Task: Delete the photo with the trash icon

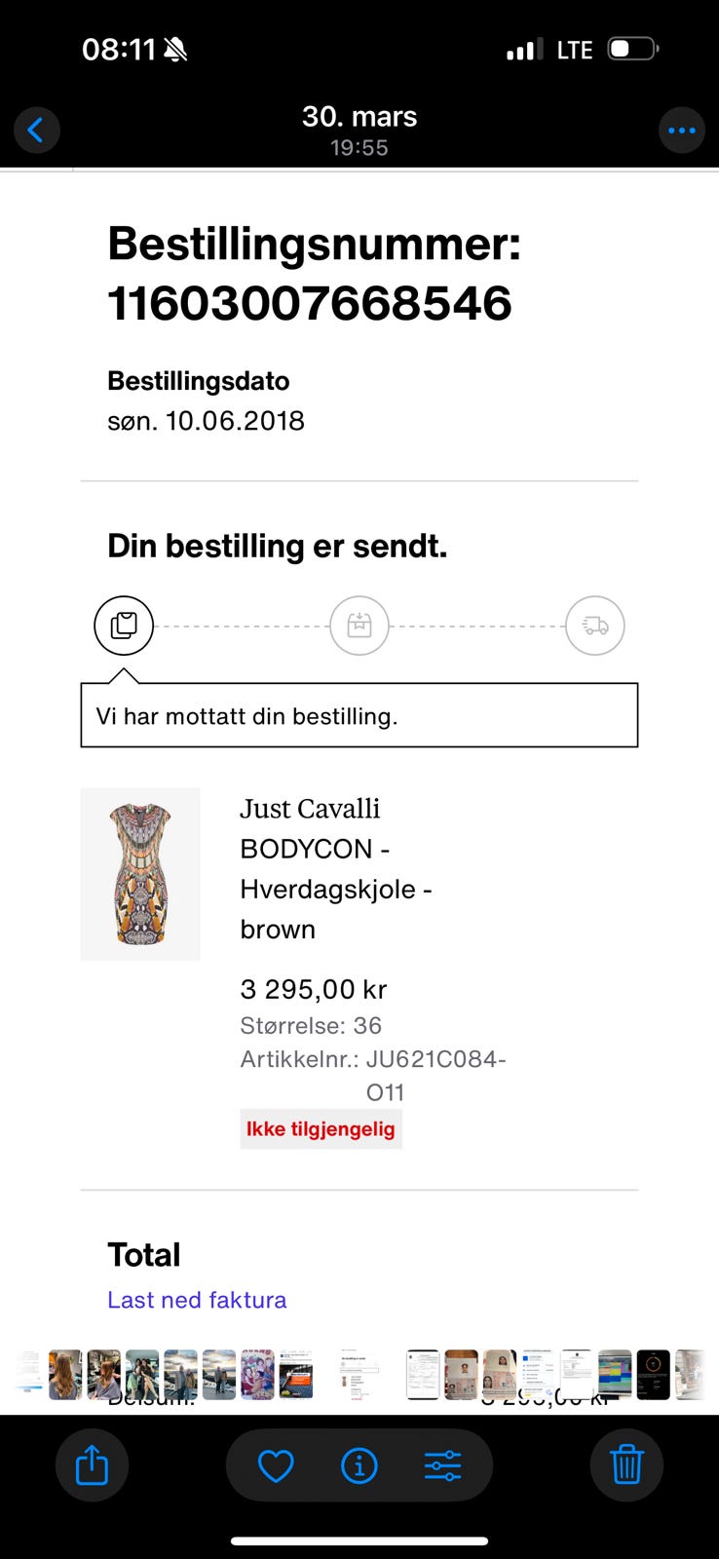Action: [626, 1464]
